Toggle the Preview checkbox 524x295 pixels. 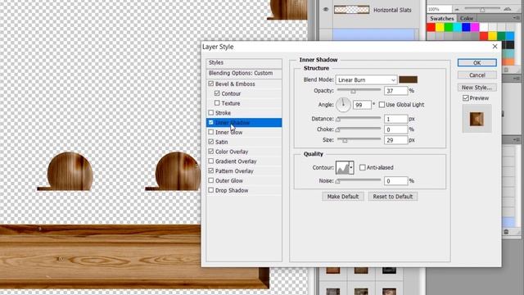point(466,98)
